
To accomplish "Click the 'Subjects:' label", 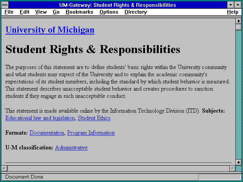I will coord(213,111).
